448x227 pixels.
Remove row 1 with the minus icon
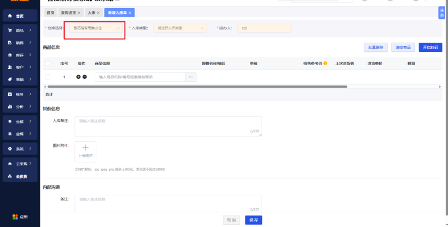coord(84,77)
